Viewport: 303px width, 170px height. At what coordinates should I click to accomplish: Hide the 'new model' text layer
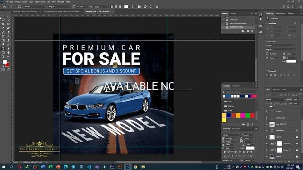[267, 131]
